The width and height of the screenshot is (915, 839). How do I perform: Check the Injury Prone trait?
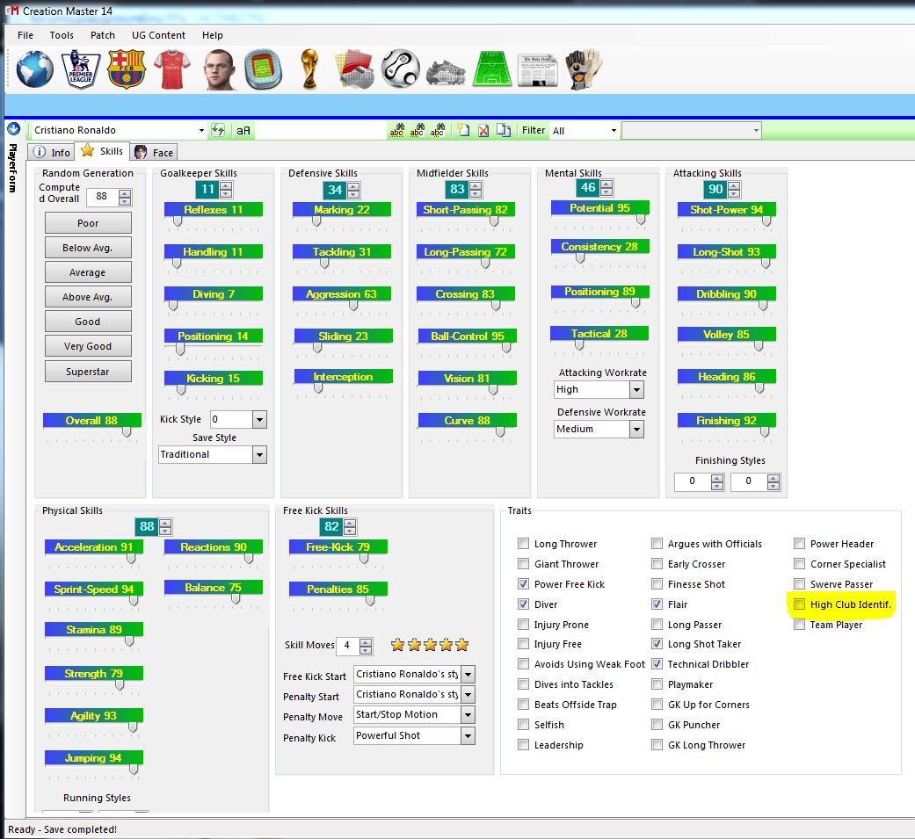524,625
